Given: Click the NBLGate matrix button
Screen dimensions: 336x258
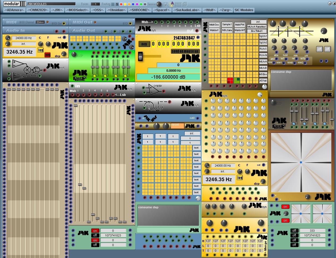Looking at the screenshot, I should pyautogui.click(x=227, y=30).
